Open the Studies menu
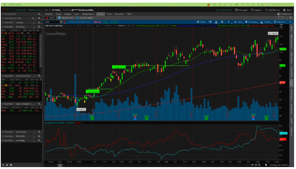The image size is (296, 169). 266,22
